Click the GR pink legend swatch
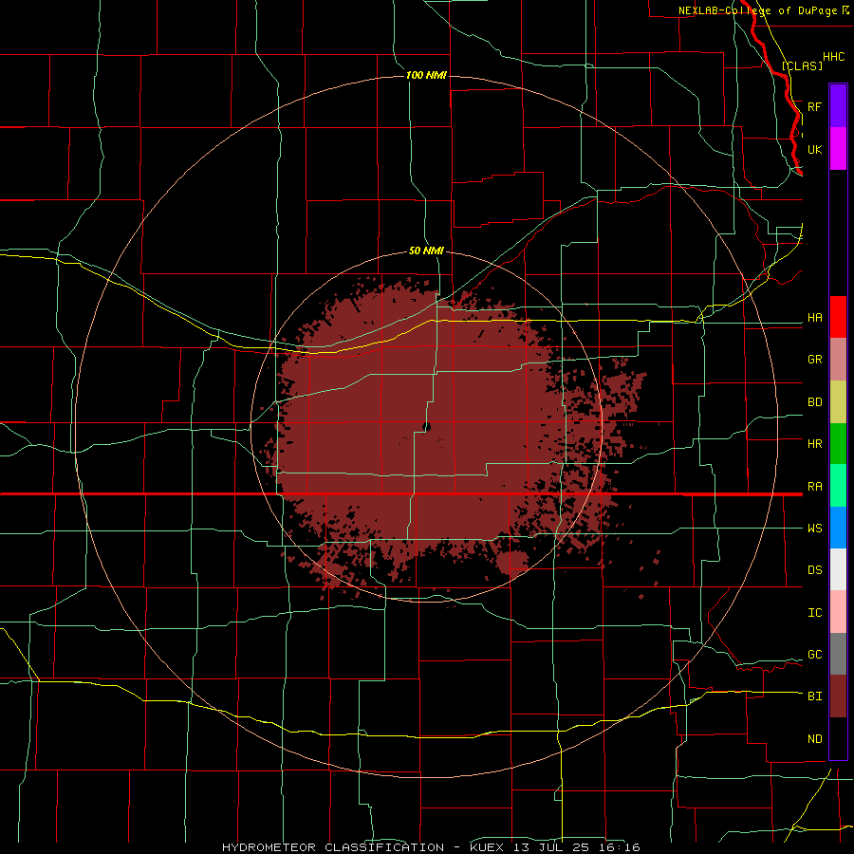This screenshot has height=854, width=854. (838, 360)
